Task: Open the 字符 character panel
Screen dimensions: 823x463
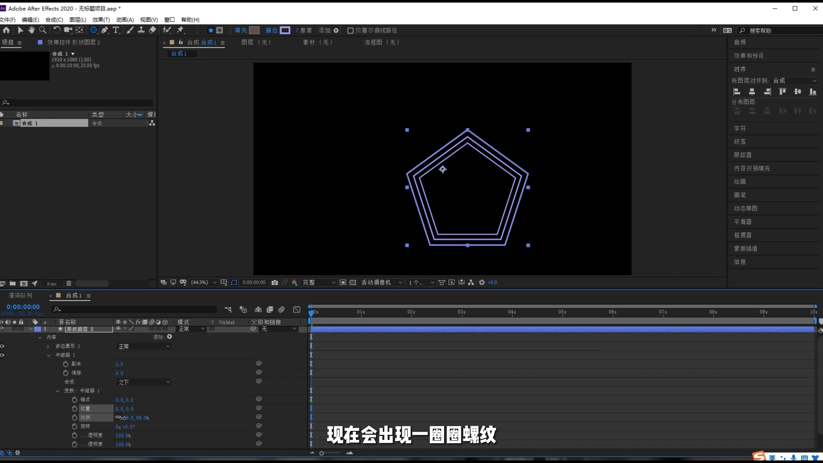Action: pyautogui.click(x=740, y=128)
